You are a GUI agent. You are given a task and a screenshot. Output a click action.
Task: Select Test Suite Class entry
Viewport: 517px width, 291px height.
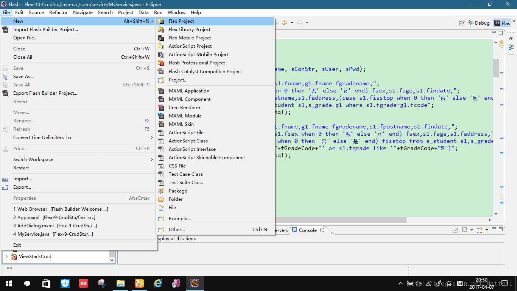[215, 183]
